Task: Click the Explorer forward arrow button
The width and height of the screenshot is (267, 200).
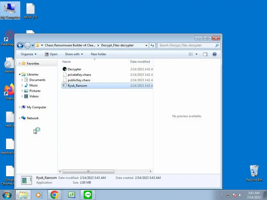Action: (27, 45)
